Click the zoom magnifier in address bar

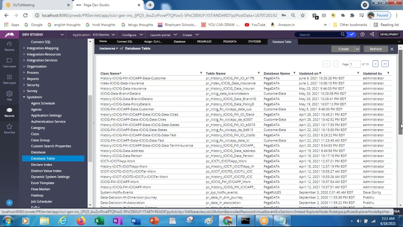[293, 15]
